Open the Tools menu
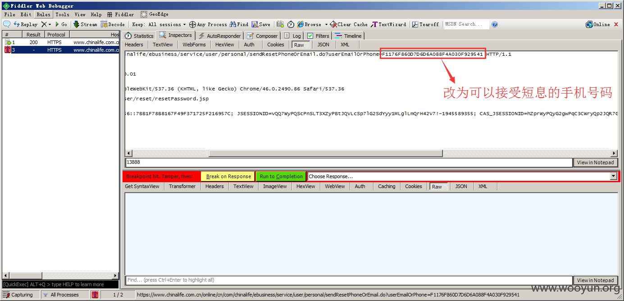The height and width of the screenshot is (301, 624). click(62, 14)
